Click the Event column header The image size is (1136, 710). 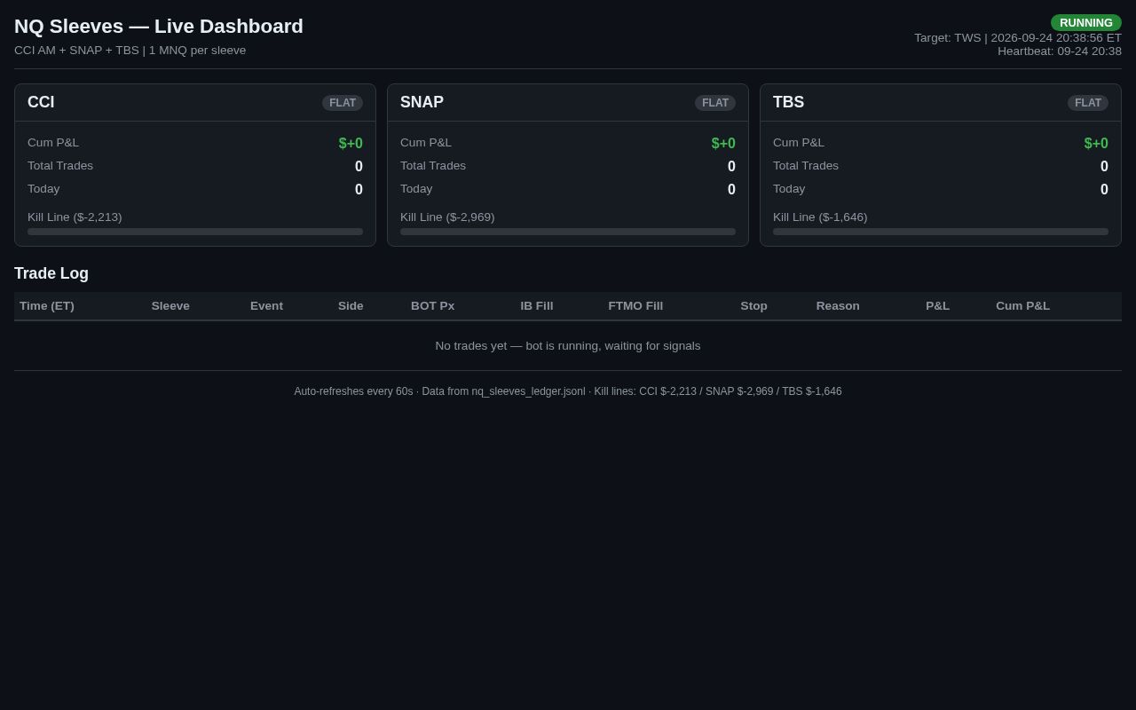[266, 306]
